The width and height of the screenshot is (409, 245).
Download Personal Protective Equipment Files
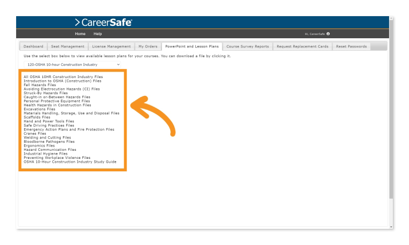point(57,101)
